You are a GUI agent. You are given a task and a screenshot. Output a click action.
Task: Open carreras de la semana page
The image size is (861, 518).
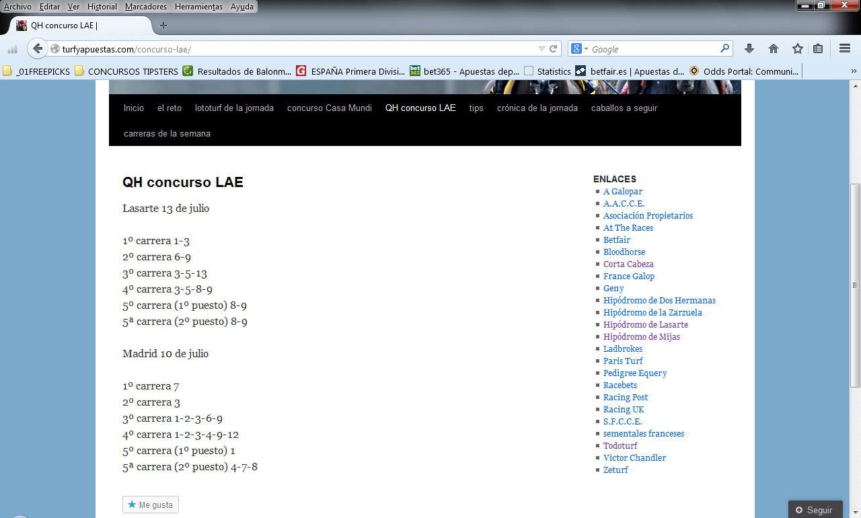pyautogui.click(x=167, y=133)
